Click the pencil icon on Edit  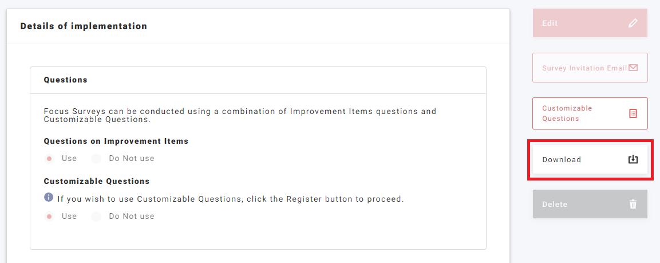[633, 23]
